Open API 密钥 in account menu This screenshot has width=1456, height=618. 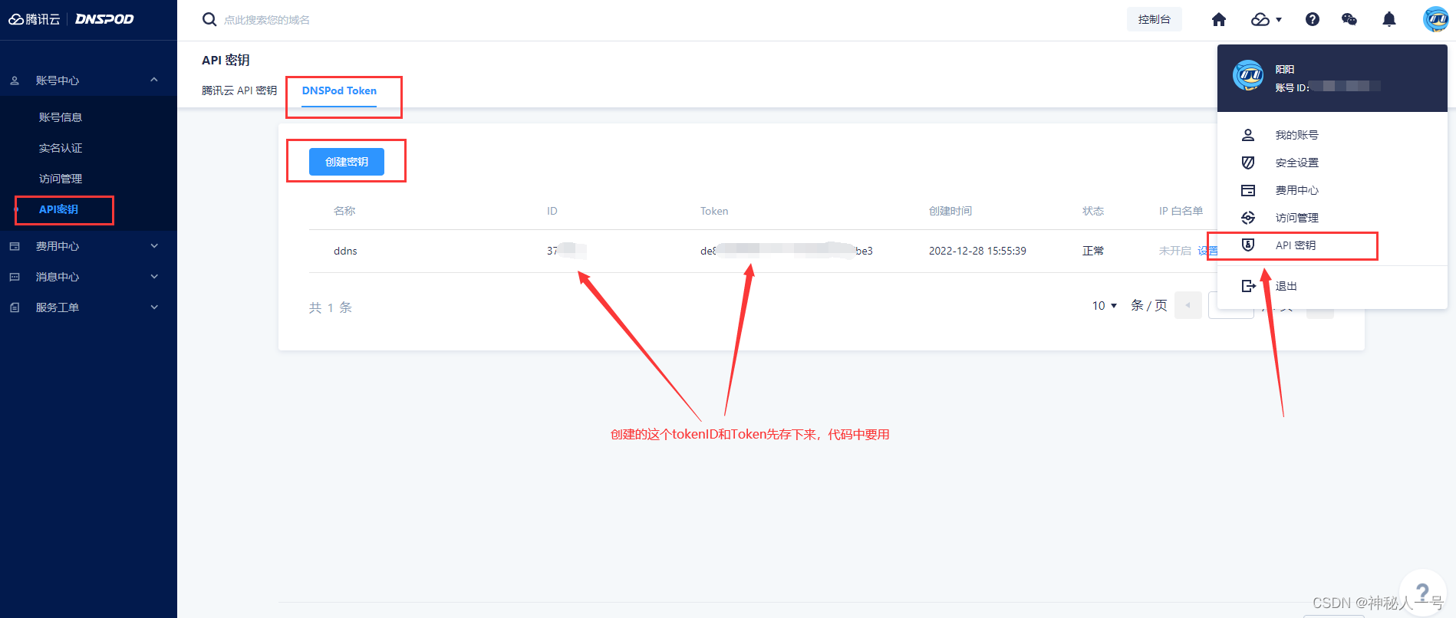1296,245
